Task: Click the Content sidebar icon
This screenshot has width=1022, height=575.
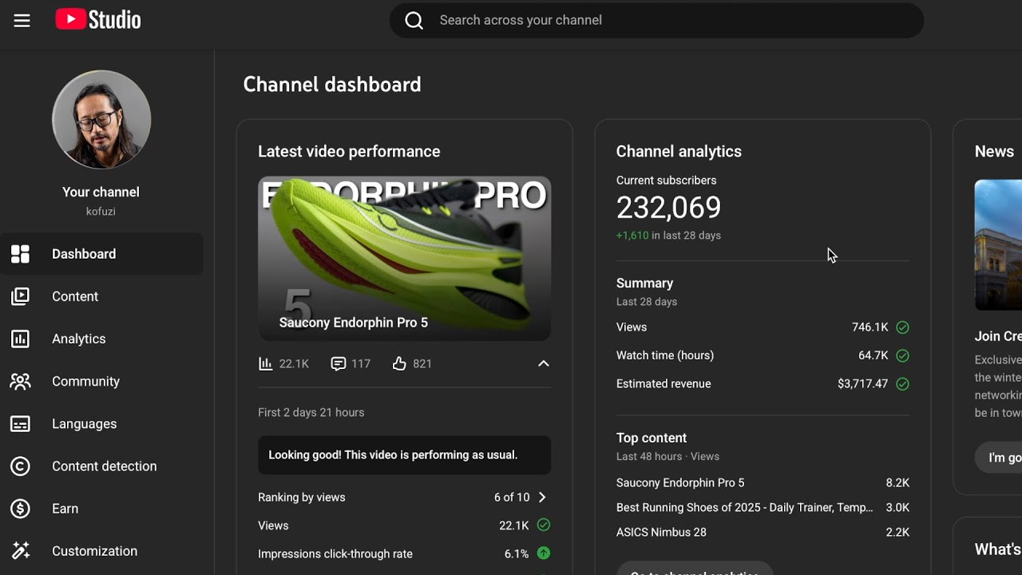Action: pos(21,296)
